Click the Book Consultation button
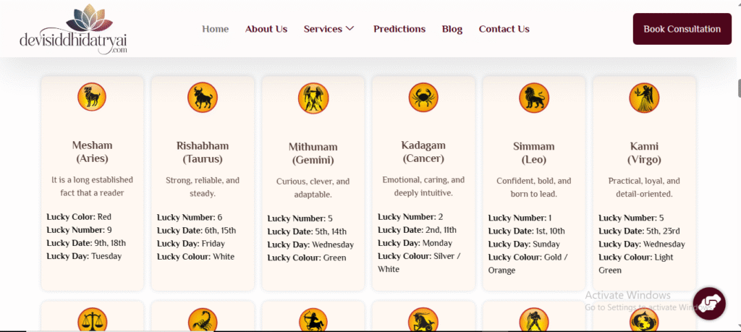This screenshot has width=741, height=332. tap(682, 29)
